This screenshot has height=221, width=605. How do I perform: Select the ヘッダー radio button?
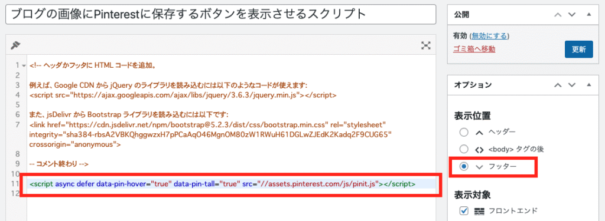click(x=464, y=133)
